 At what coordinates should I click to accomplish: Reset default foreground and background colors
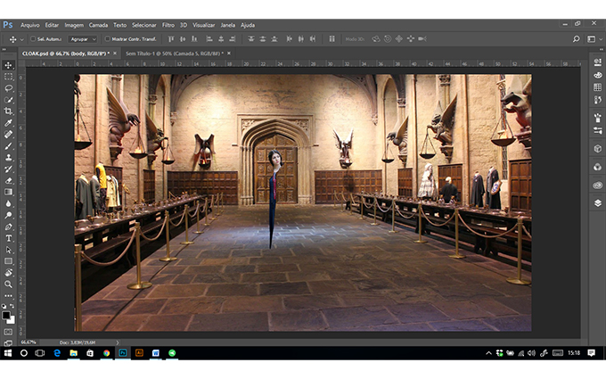tap(4, 306)
